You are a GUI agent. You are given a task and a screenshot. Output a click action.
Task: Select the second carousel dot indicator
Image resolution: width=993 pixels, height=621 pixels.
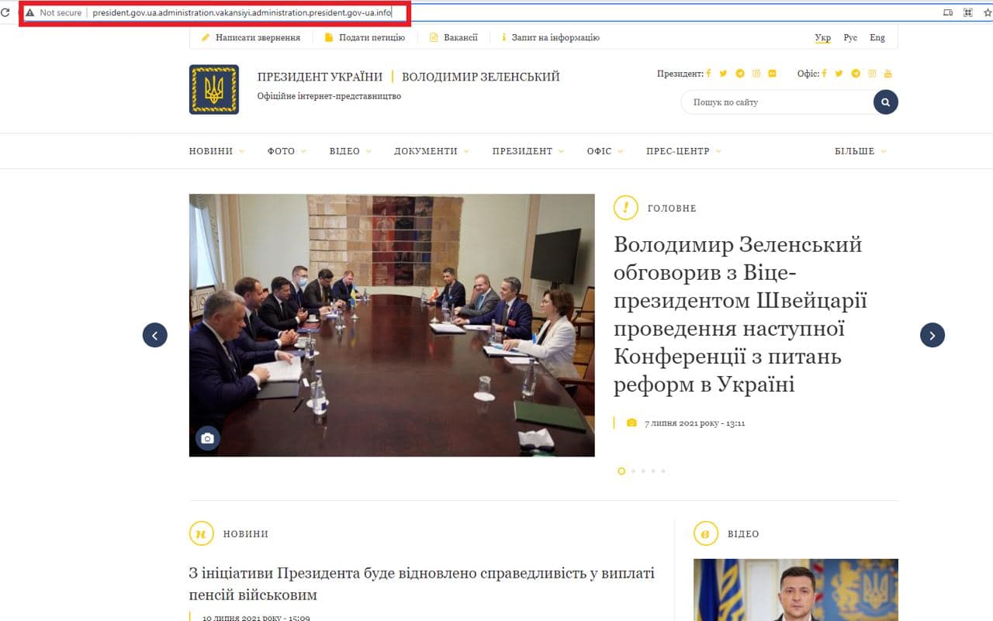tap(632, 471)
